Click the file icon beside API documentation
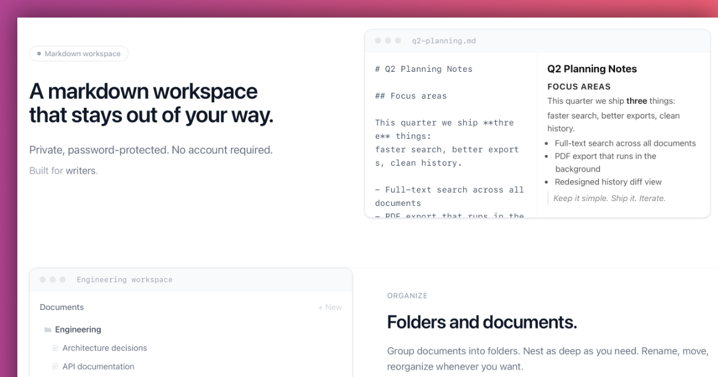The width and height of the screenshot is (718, 377). (x=56, y=367)
